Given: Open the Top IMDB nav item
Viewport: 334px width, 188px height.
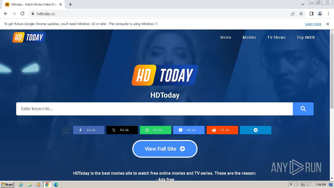Looking at the screenshot, I should [x=306, y=37].
